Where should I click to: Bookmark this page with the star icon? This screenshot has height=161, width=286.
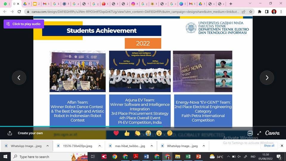[x=251, y=12]
